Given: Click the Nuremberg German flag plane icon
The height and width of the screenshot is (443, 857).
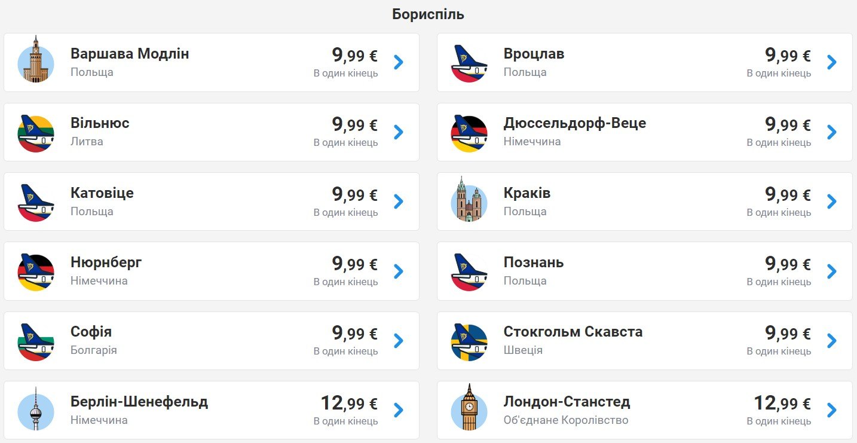Looking at the screenshot, I should (x=36, y=272).
